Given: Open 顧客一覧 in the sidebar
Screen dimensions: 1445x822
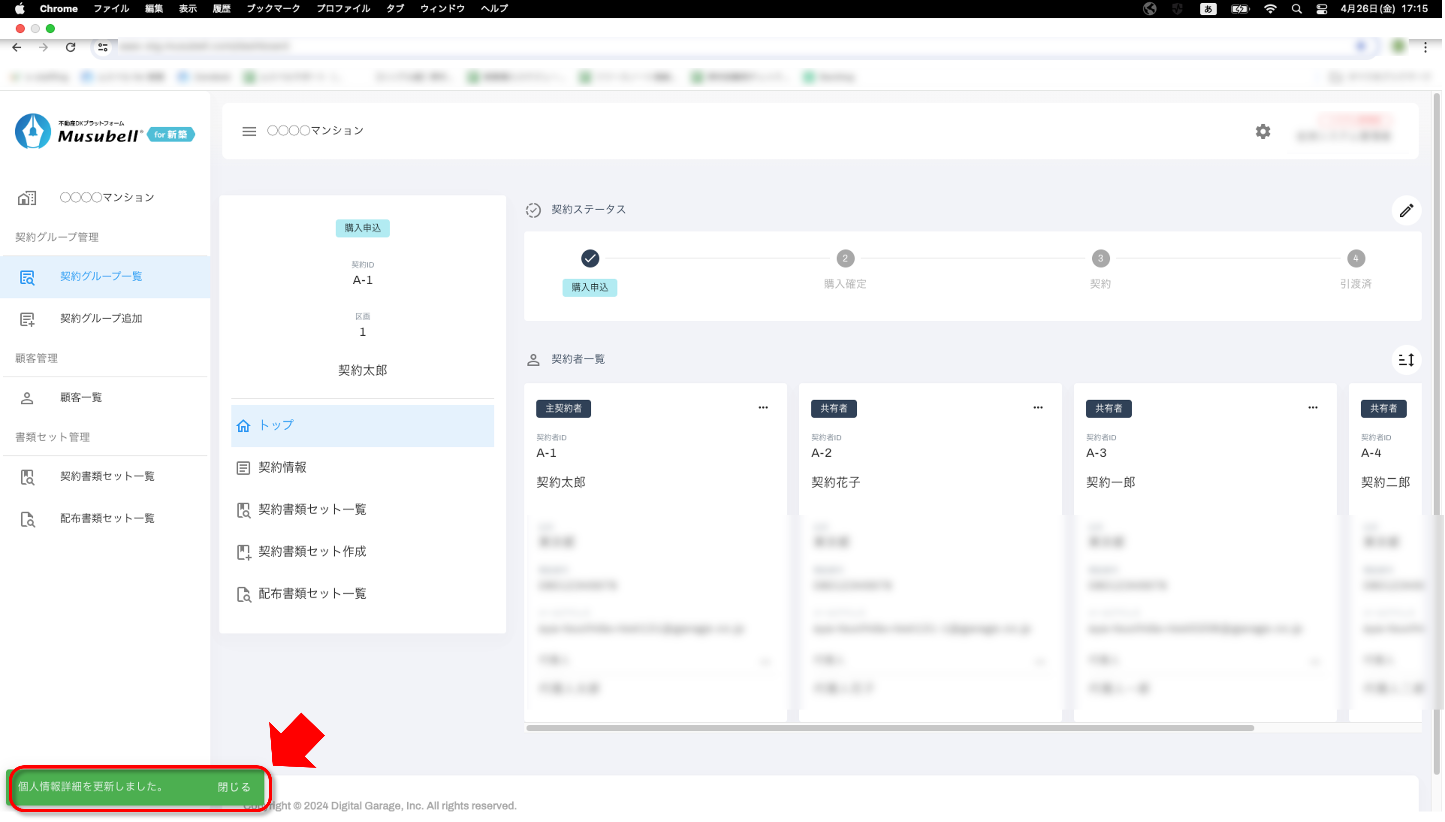Looking at the screenshot, I should 81,397.
